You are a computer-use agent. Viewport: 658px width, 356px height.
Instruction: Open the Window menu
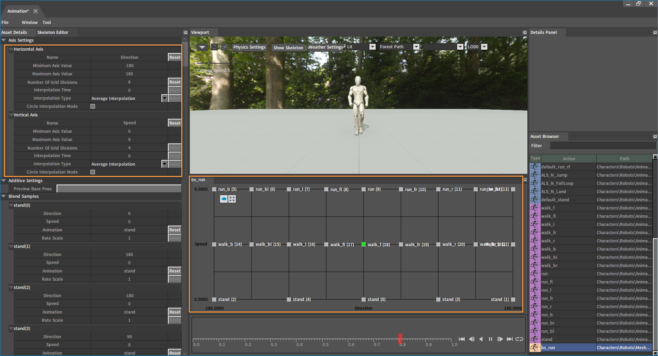pos(30,22)
